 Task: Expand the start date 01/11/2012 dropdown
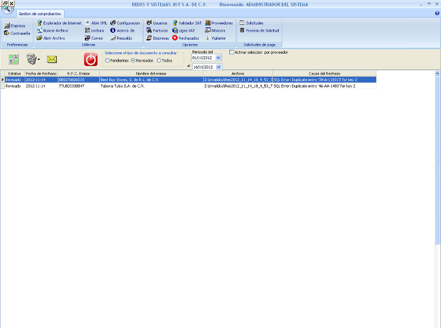point(218,58)
